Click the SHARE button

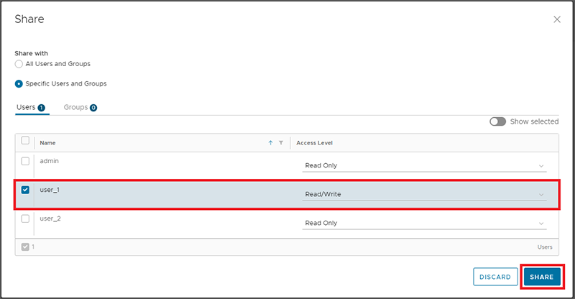(542, 277)
